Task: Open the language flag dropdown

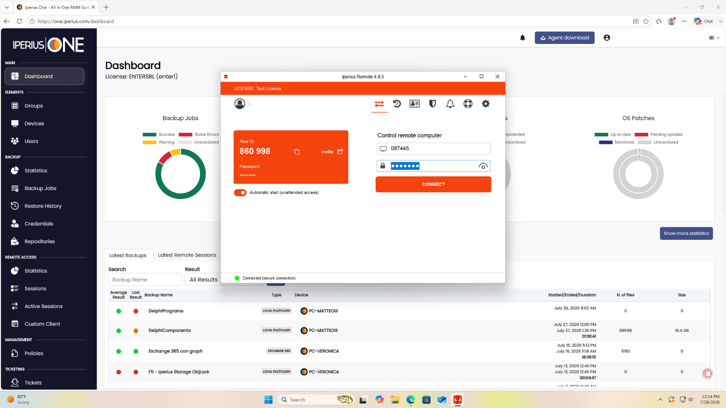Action: click(714, 38)
